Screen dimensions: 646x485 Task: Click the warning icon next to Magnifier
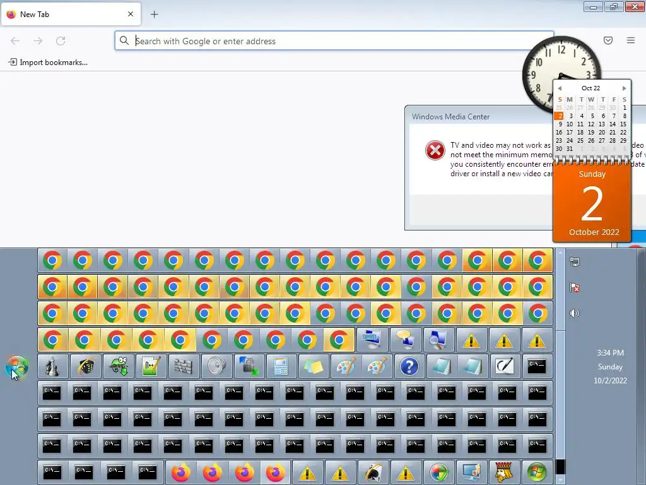[472, 340]
